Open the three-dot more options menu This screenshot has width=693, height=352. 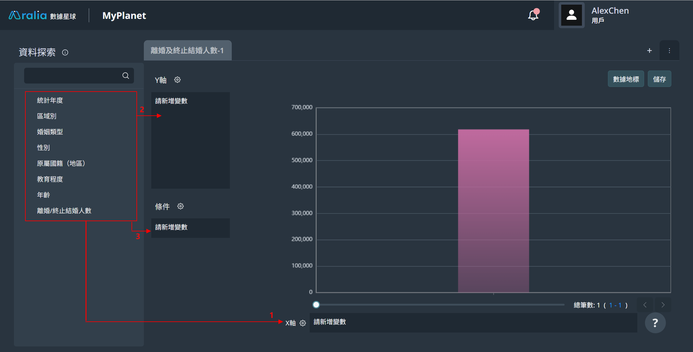[669, 50]
